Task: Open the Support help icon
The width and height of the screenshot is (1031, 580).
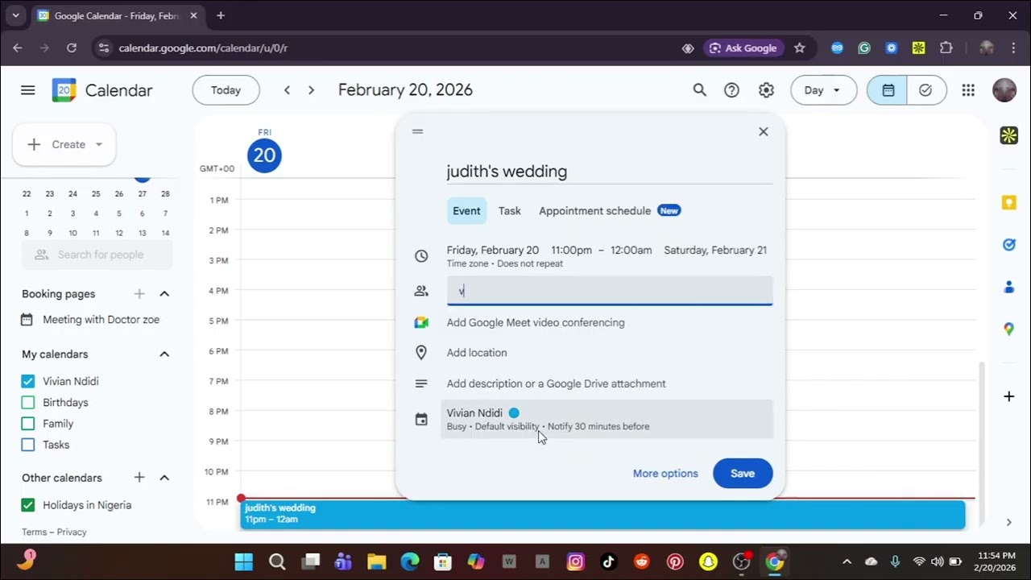Action: (731, 90)
